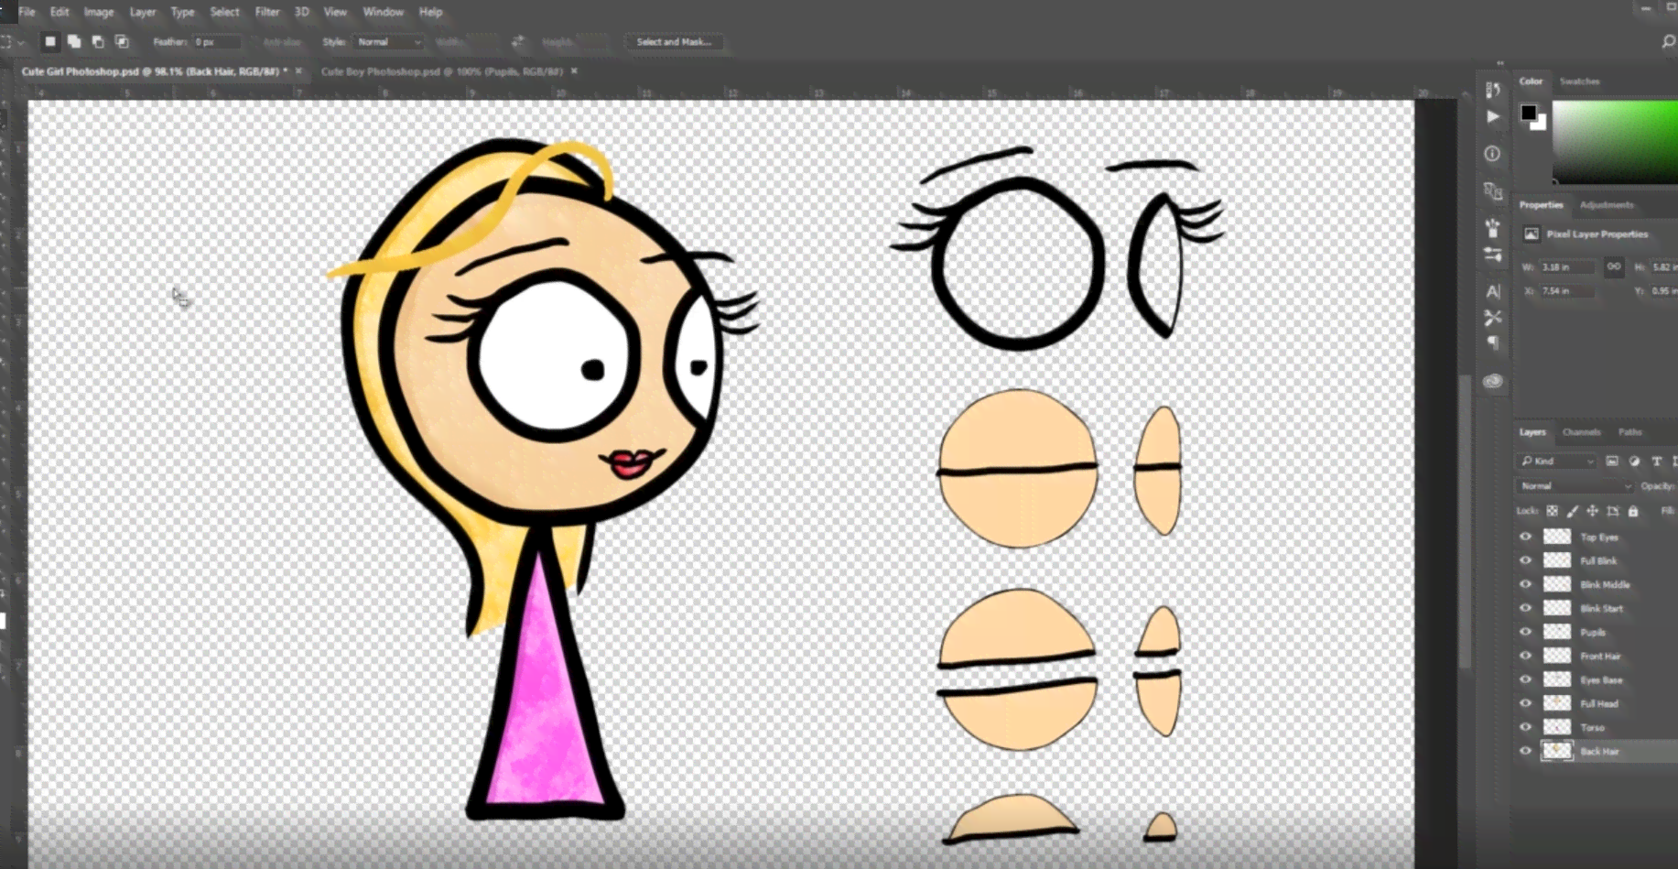The image size is (1678, 869).
Task: Click the pixel layer filter icon
Action: coord(1612,461)
